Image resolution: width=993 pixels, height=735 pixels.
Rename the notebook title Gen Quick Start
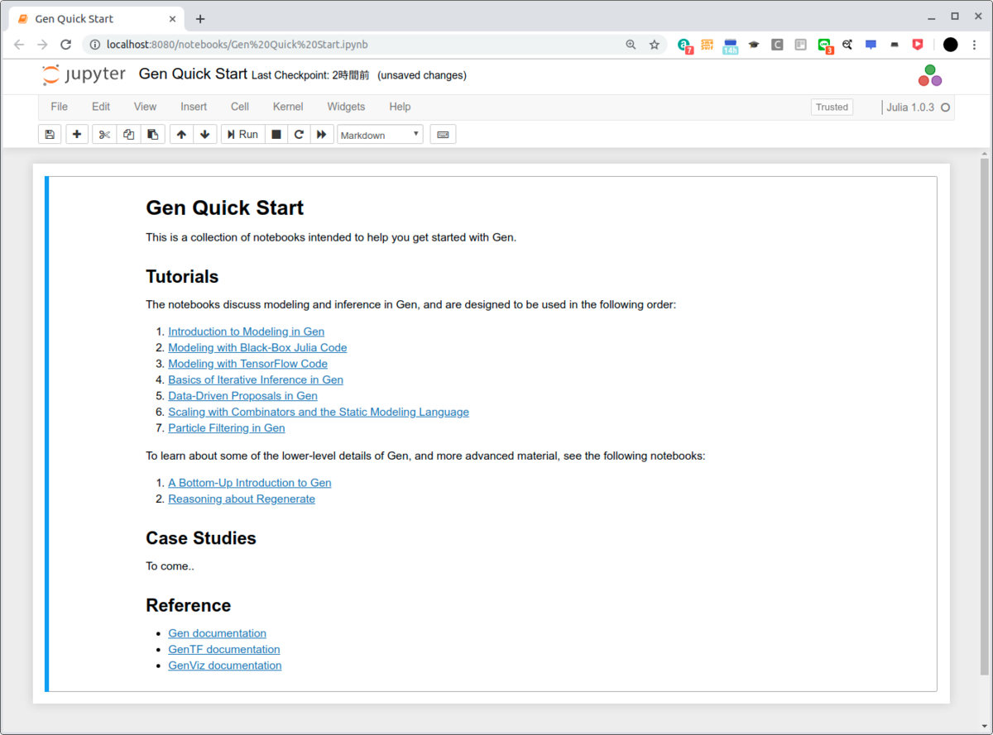click(x=193, y=74)
